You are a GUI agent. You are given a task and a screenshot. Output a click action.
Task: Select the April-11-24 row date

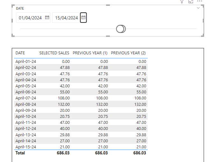point(26,123)
